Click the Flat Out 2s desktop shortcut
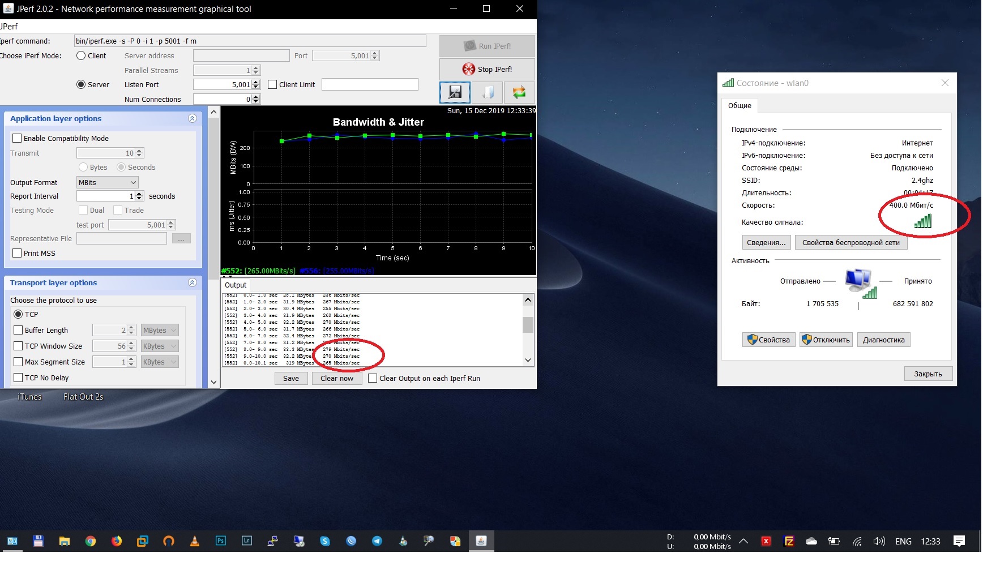 (83, 397)
